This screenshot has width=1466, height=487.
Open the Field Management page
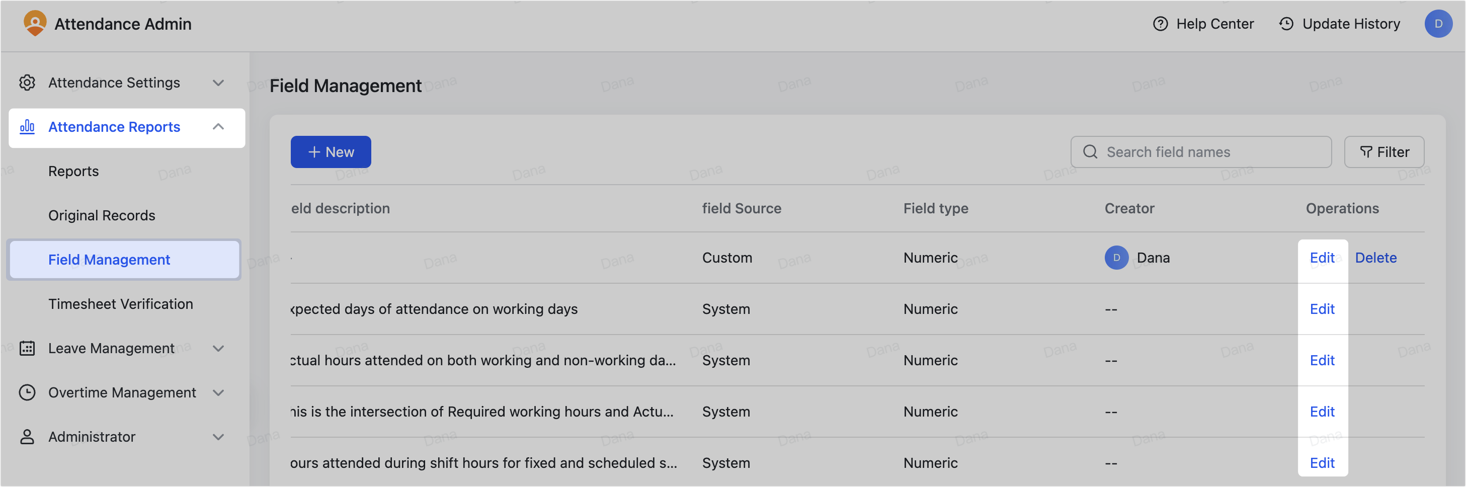109,260
